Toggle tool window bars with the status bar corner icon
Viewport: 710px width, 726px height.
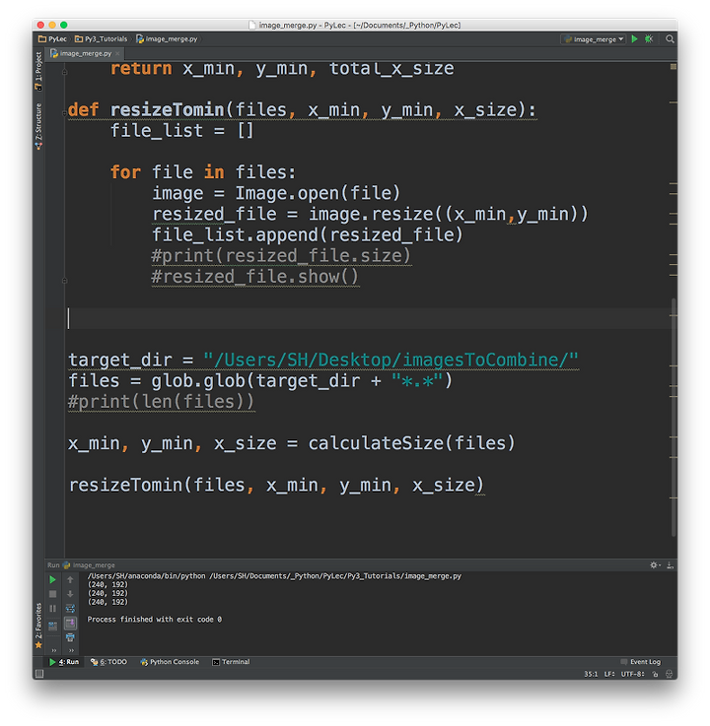39,674
